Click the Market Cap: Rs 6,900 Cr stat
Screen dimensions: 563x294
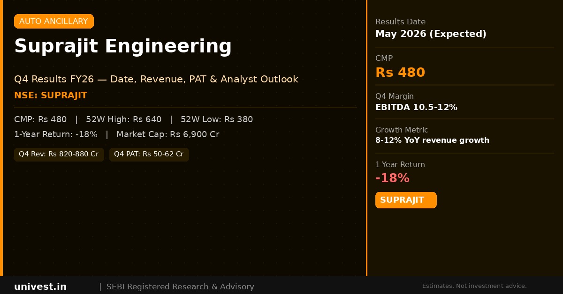click(x=167, y=134)
